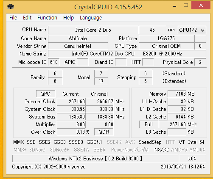This screenshot has width=213, height=179.
Task: Click the QPC timer button
Action: point(45,94)
